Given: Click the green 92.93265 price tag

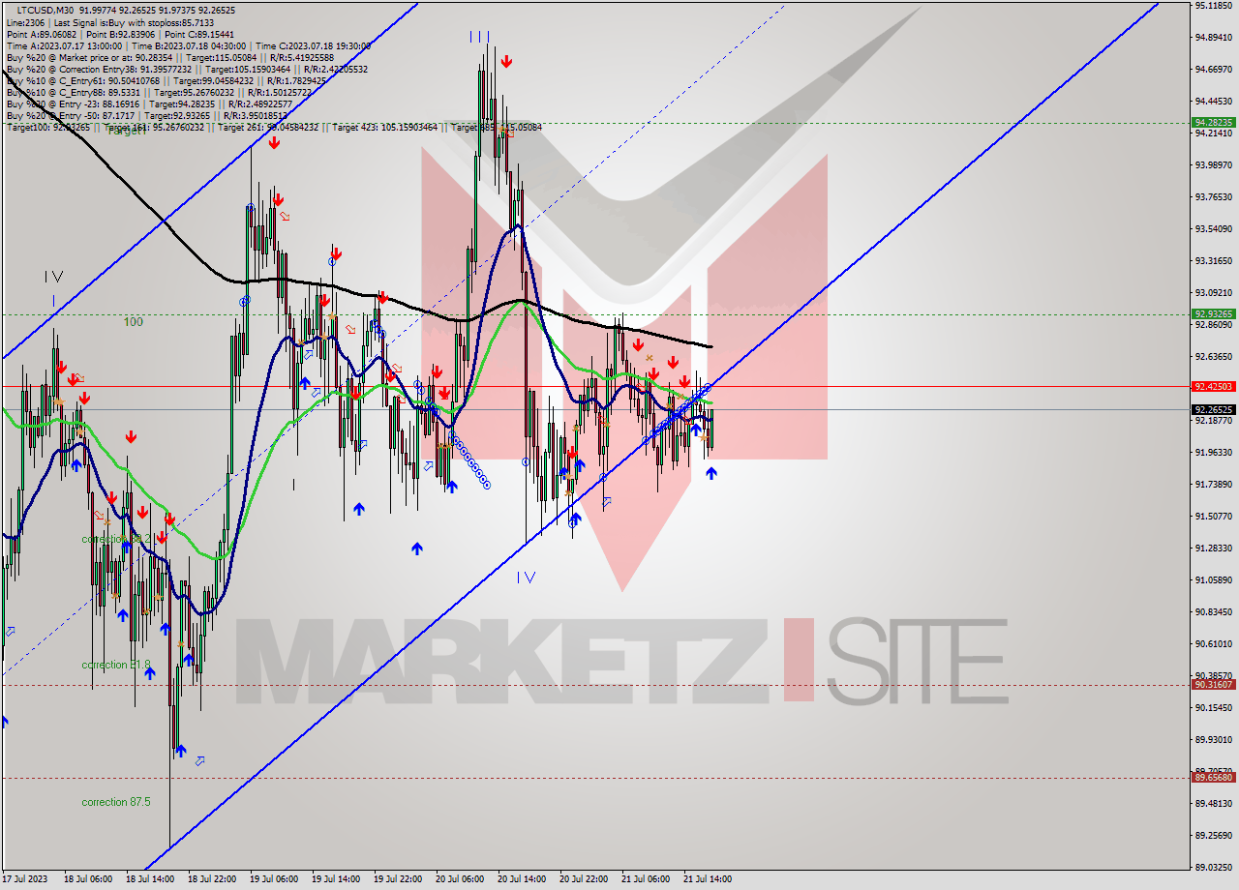Looking at the screenshot, I should pyautogui.click(x=1214, y=314).
